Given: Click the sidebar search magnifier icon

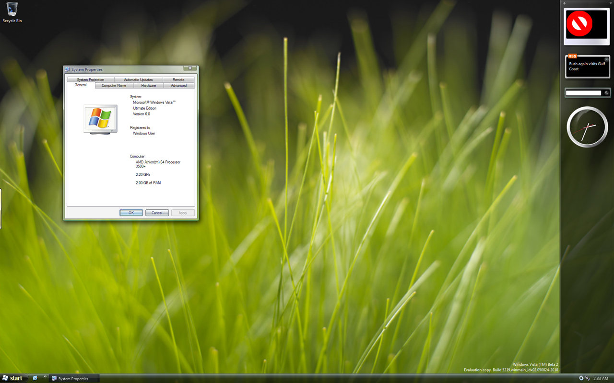Looking at the screenshot, I should pos(606,93).
